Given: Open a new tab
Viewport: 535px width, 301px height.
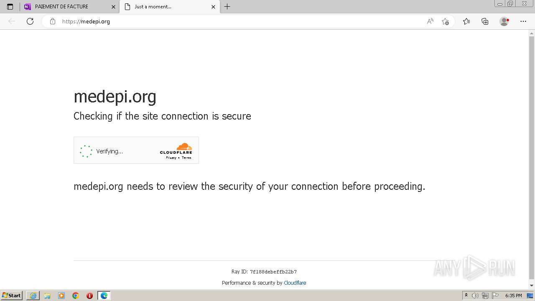Looking at the screenshot, I should (227, 7).
